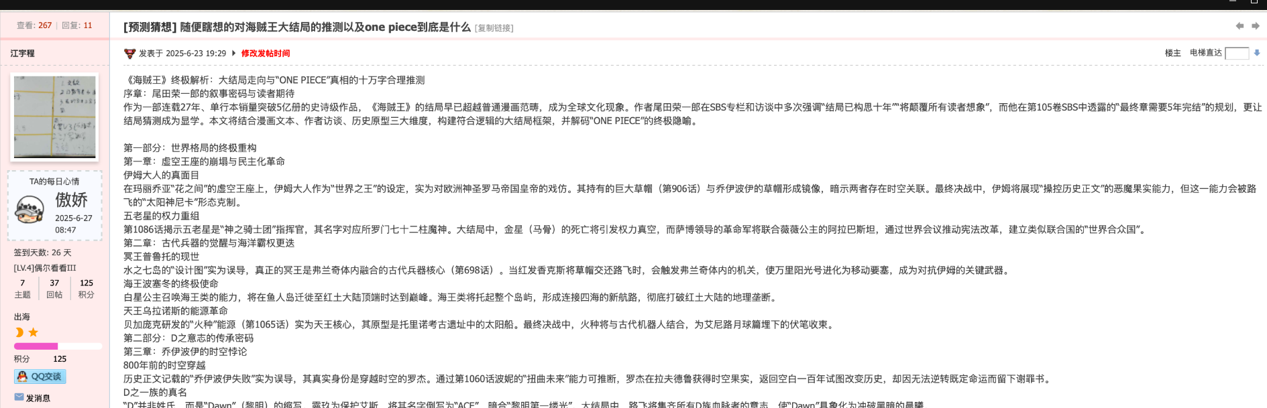Click the 查看: 267 view count
This screenshot has height=408, width=1267.
34,25
